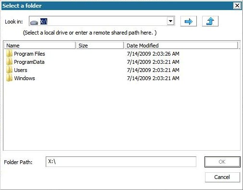
Task: Click the highlighted X:\ text in Look in
Action: point(44,21)
